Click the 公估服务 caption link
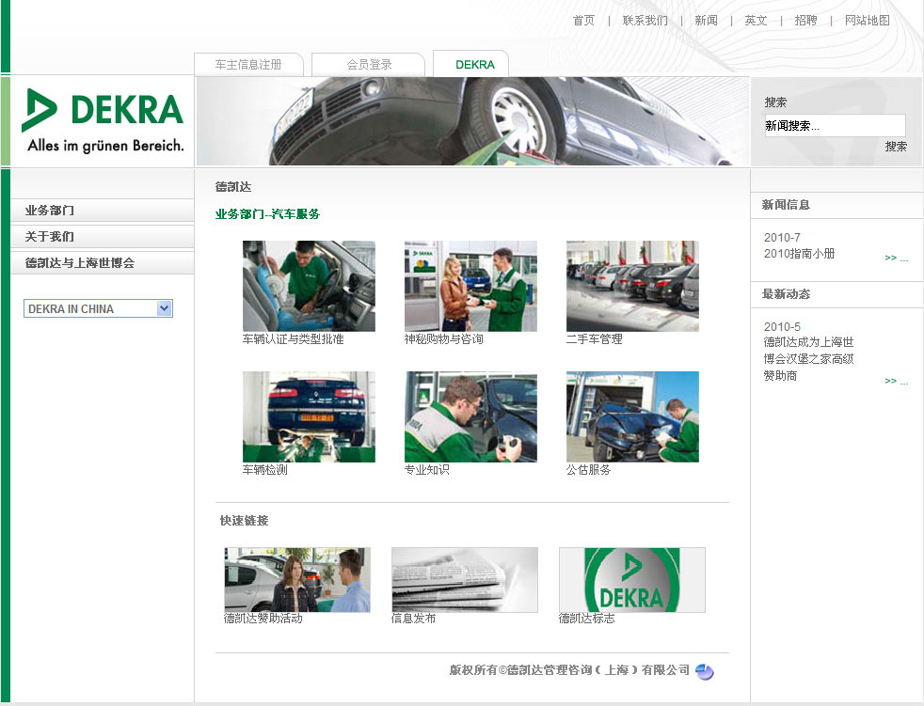Image resolution: width=924 pixels, height=706 pixels. (589, 470)
